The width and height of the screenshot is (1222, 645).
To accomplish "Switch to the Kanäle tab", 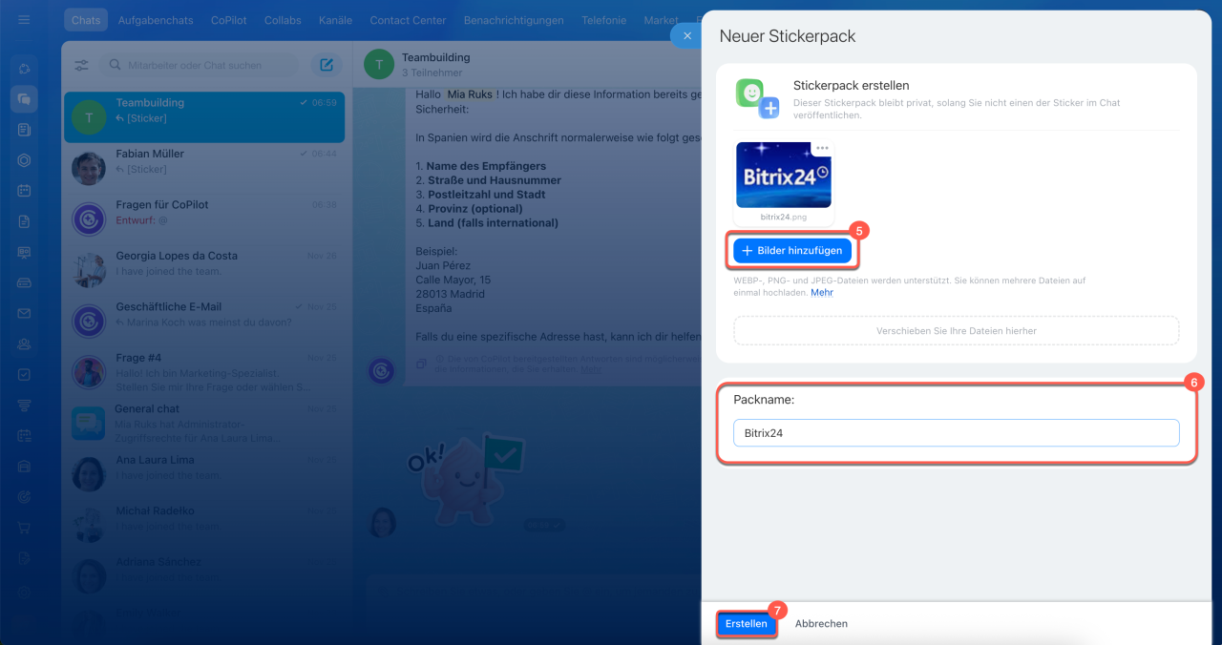I will click(x=334, y=20).
